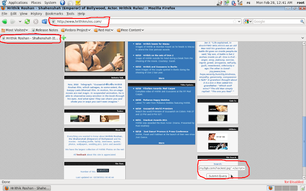Open the Stardust Awards 2011 video link
The height and width of the screenshot is (191, 306).
tap(155, 120)
